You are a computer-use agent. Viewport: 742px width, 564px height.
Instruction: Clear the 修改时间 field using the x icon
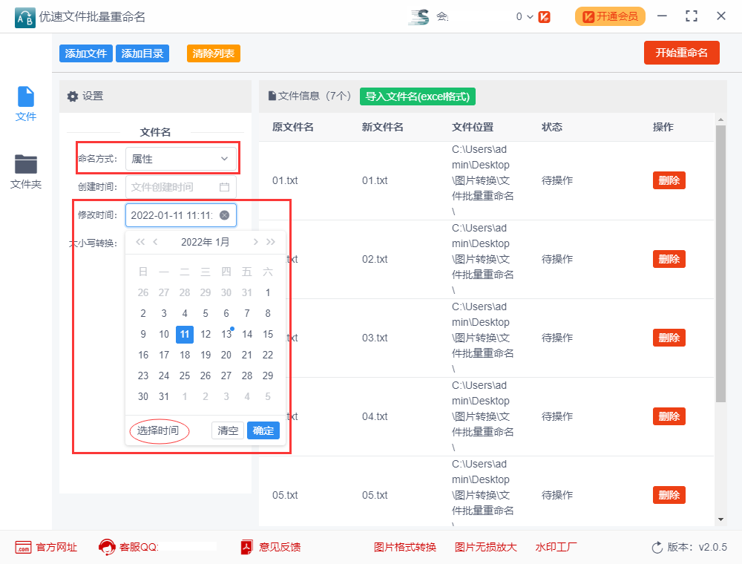pyautogui.click(x=223, y=214)
